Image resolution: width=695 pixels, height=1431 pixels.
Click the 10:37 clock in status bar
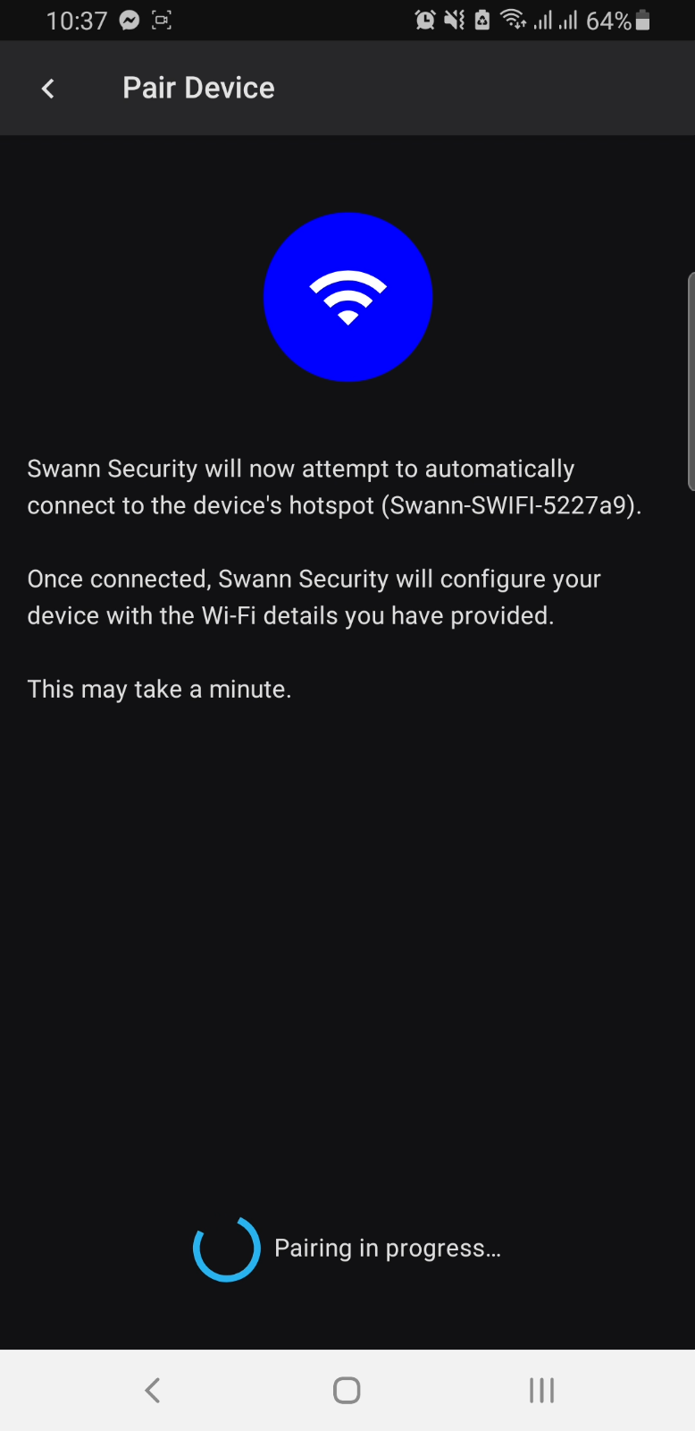[x=77, y=21]
